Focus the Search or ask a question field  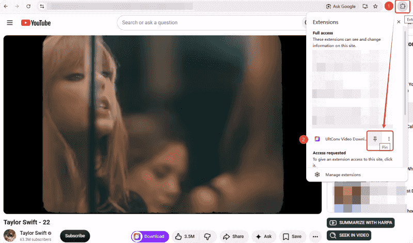pos(211,23)
